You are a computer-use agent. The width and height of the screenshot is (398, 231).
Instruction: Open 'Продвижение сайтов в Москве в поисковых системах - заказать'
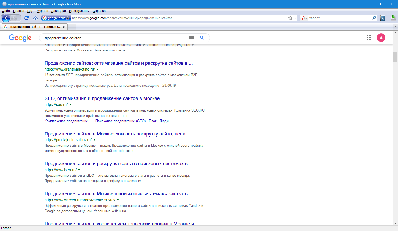[x=118, y=194]
